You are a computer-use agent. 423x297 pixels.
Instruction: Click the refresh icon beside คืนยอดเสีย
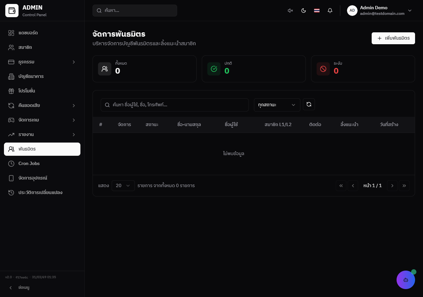tap(11, 106)
